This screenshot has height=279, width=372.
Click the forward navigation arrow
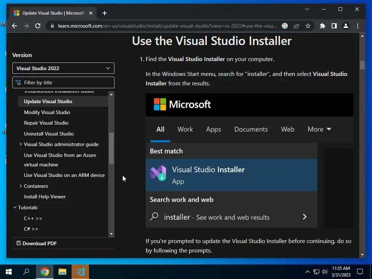(26, 26)
